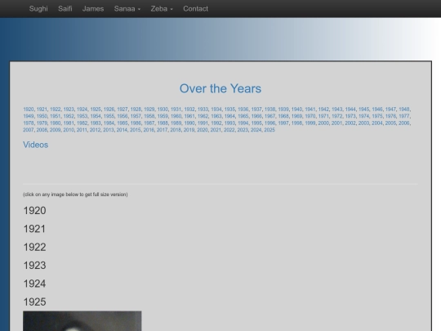This screenshot has width=441, height=331.
Task: Jump to year 1921 from the index
Action: click(42, 110)
